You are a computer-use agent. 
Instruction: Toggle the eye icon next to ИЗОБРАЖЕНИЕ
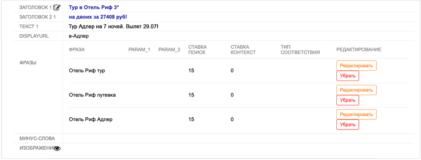[57, 148]
